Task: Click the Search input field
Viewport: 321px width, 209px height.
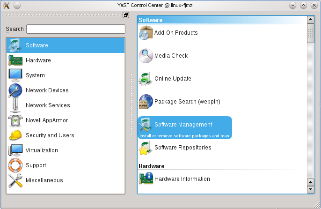Action: [76, 29]
